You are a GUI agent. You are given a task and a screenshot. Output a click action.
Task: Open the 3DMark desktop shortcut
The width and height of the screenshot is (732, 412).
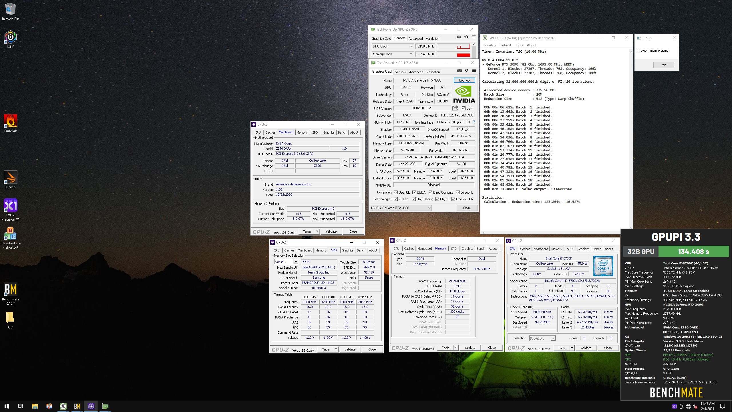tap(10, 180)
